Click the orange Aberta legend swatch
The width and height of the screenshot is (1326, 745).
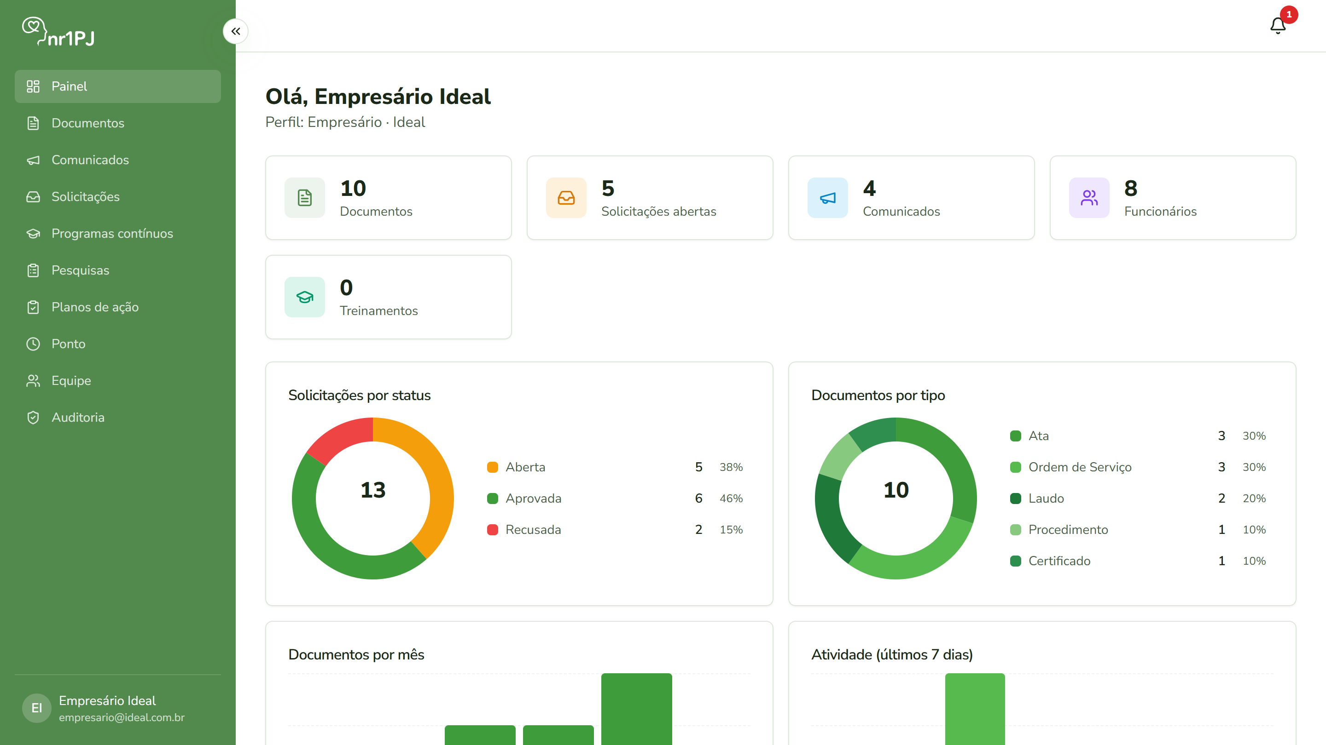click(493, 467)
